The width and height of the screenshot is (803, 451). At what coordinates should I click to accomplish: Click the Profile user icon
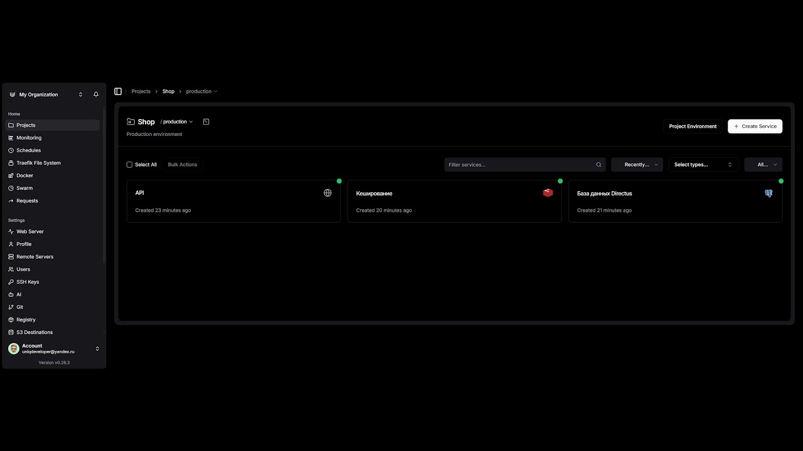pos(11,244)
